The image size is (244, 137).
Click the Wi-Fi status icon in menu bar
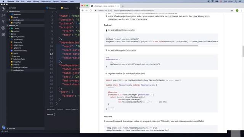[x=212, y=2]
